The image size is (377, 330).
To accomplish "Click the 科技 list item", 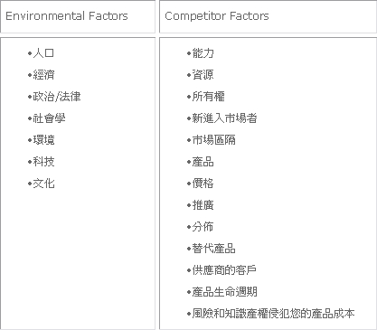I will tap(43, 162).
